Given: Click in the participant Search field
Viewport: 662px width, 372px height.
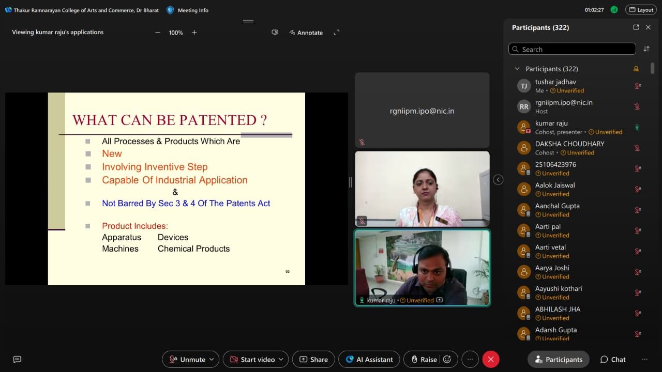Looking at the screenshot, I should [572, 49].
